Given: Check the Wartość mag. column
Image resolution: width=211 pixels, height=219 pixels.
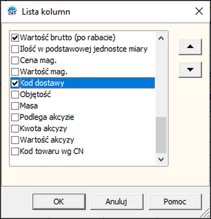Looking at the screenshot, I should (x=15, y=72).
